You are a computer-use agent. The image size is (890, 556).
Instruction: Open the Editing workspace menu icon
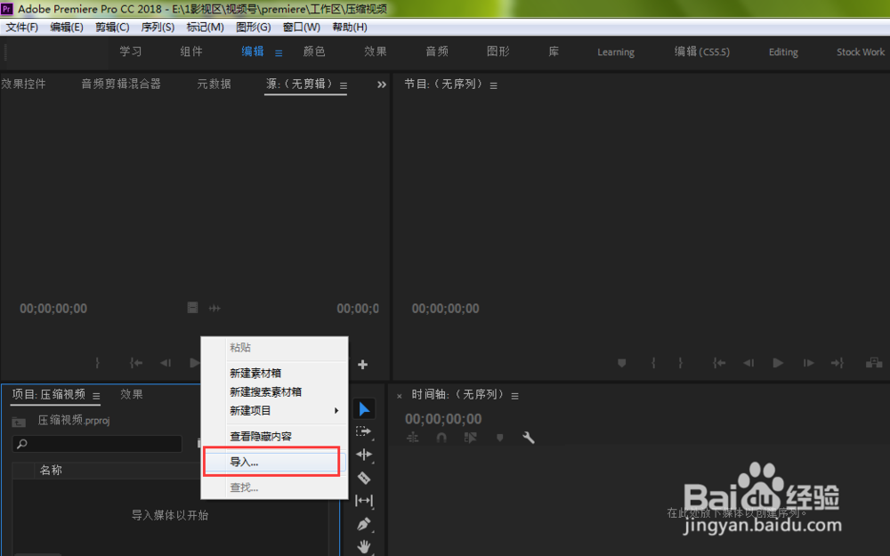(279, 52)
